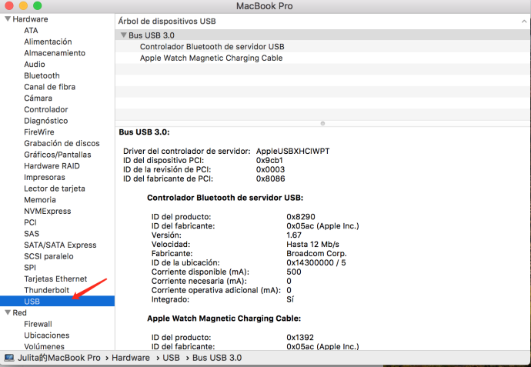Open Lector de tarjeta entry
This screenshot has height=367, width=531.
click(x=54, y=189)
